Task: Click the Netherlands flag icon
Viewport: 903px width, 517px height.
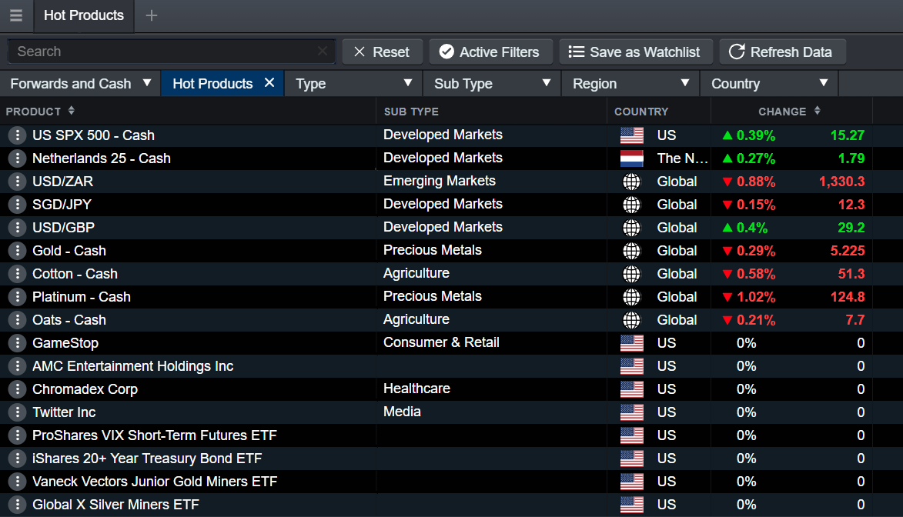Action: point(632,158)
